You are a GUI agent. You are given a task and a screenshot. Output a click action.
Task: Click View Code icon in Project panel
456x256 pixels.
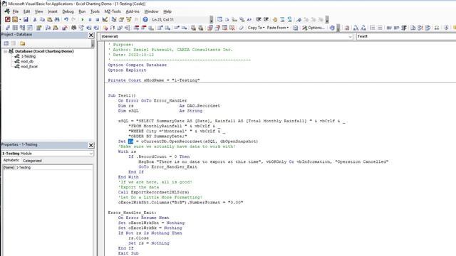pyautogui.click(x=6, y=43)
